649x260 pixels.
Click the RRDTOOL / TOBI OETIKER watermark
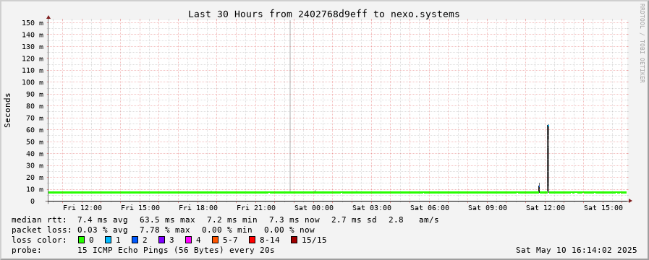[642, 43]
